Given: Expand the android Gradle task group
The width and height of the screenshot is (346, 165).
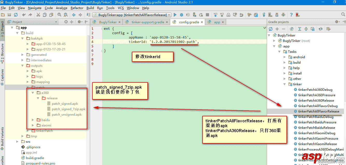Looking at the screenshot, I should click(285, 57).
